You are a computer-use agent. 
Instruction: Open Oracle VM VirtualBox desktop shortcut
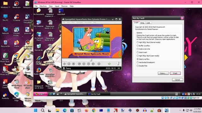tap(27, 19)
